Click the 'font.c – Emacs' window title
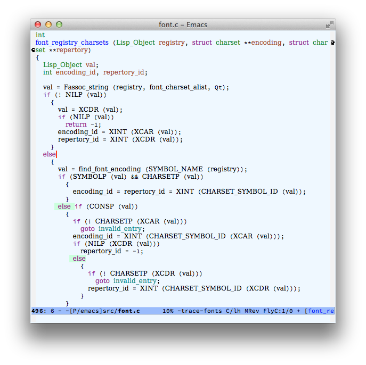The height and width of the screenshot is (365, 366). [x=183, y=24]
